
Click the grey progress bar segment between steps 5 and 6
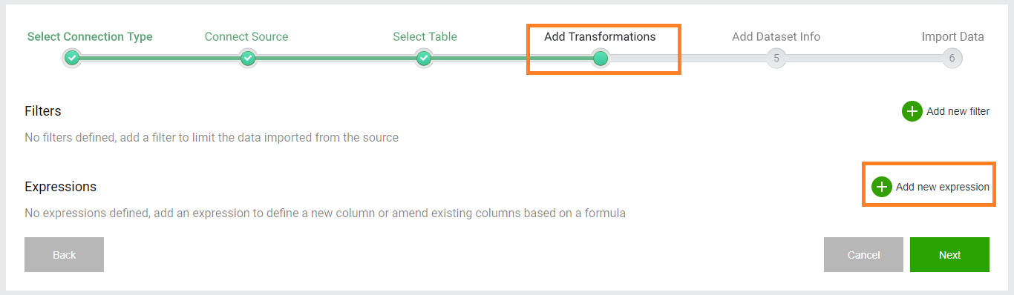click(x=864, y=58)
